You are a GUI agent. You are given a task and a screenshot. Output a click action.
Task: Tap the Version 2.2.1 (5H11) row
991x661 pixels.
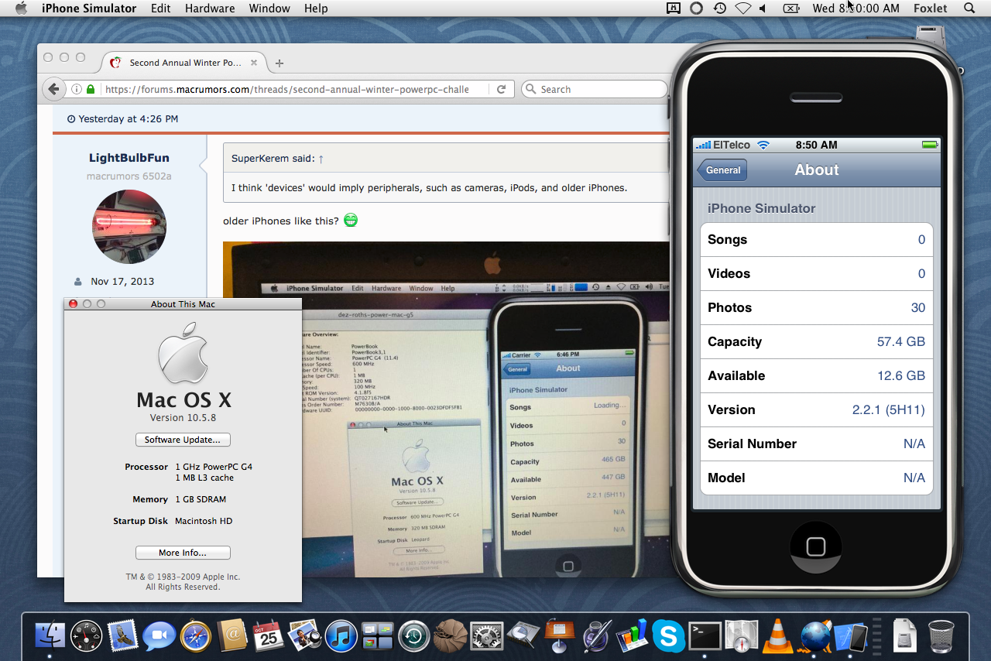(x=816, y=410)
